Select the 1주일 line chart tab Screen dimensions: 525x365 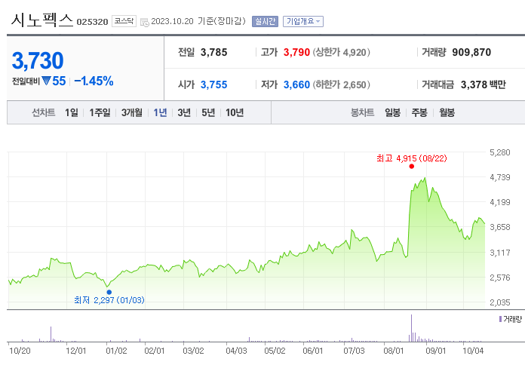click(100, 112)
